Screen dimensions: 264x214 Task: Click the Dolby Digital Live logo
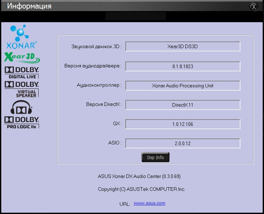22,72
